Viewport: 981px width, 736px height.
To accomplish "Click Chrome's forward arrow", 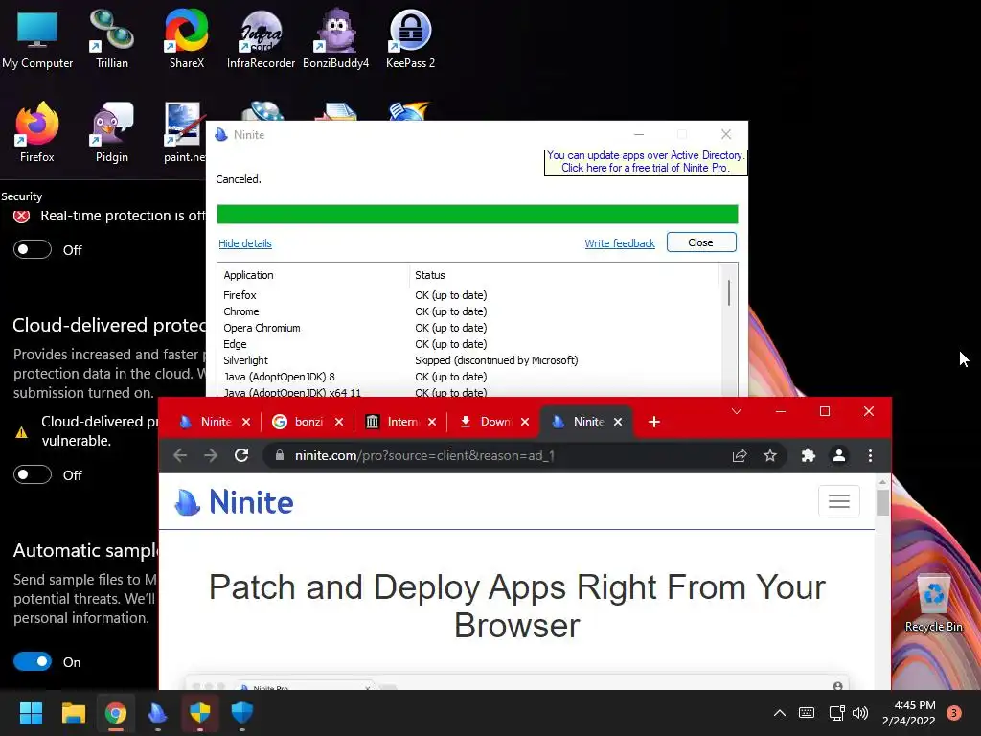I will [211, 455].
